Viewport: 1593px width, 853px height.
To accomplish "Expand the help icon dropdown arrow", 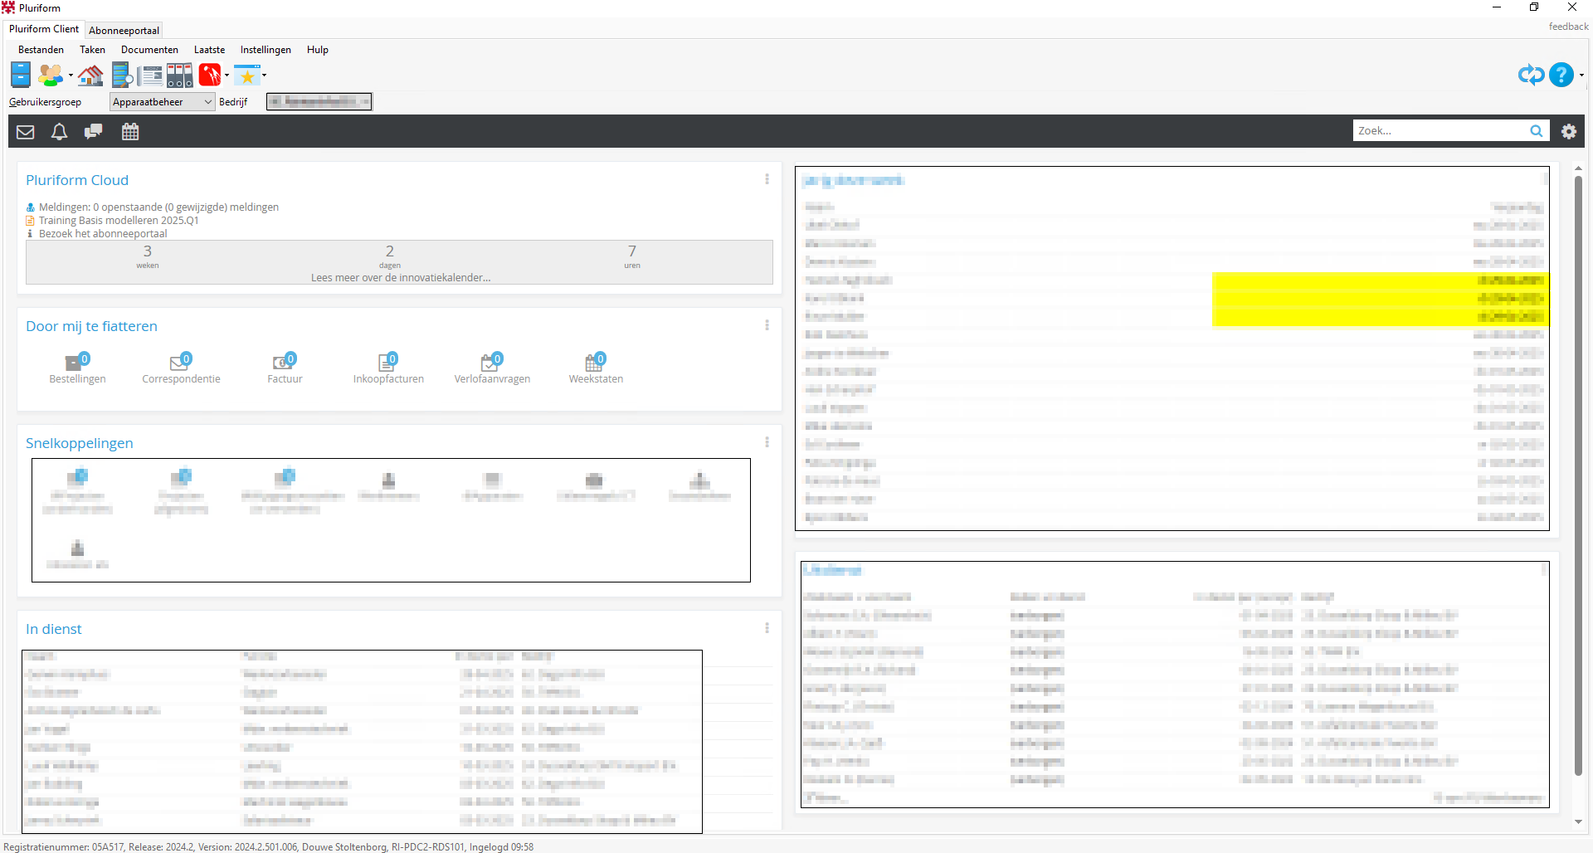I will point(1581,76).
